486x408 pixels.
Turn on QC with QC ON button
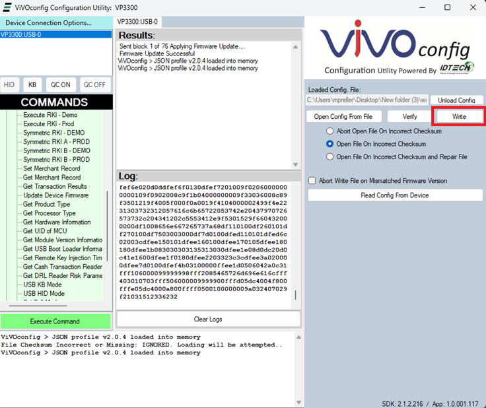61,85
